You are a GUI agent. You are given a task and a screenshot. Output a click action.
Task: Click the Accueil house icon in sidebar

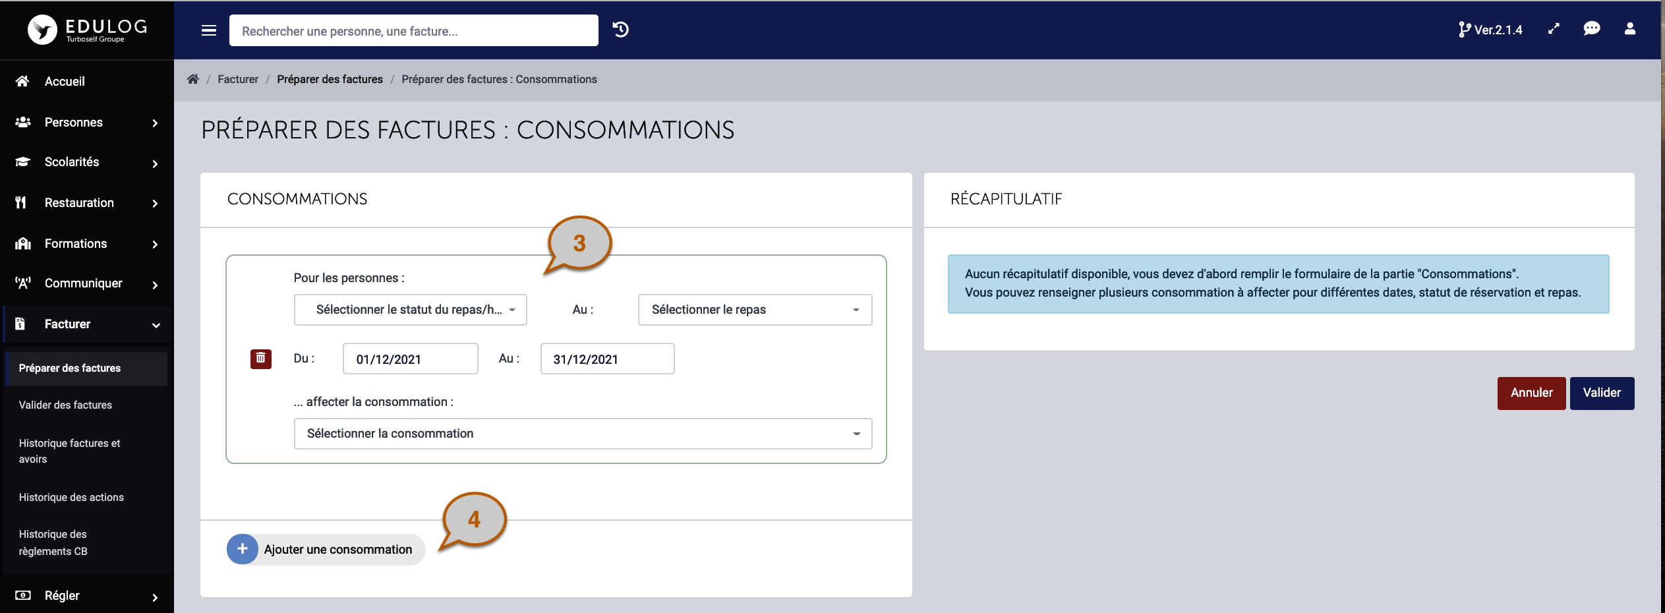pyautogui.click(x=22, y=81)
